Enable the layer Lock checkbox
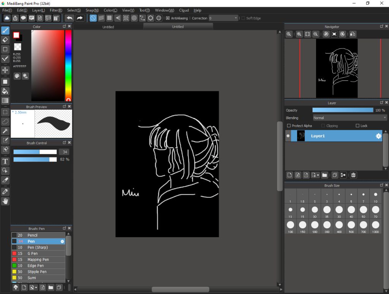The image size is (389, 294). point(357,126)
